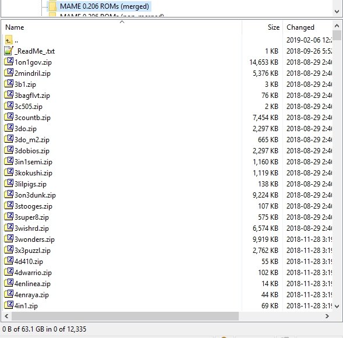Click the zip icon of 3countb.zip
This screenshot has height=338, width=343.
tap(9, 117)
